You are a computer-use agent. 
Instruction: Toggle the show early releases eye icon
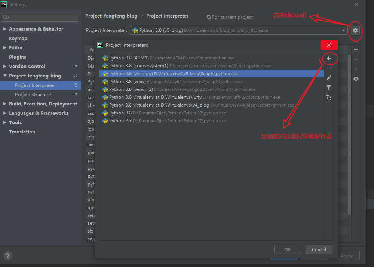click(x=356, y=79)
